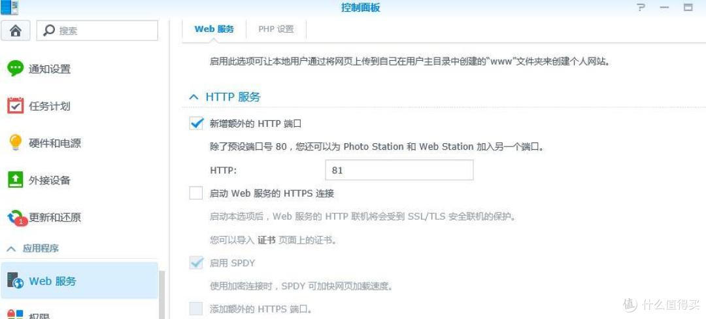
Task: Collapse the HTTP 服务 section
Action: click(193, 97)
